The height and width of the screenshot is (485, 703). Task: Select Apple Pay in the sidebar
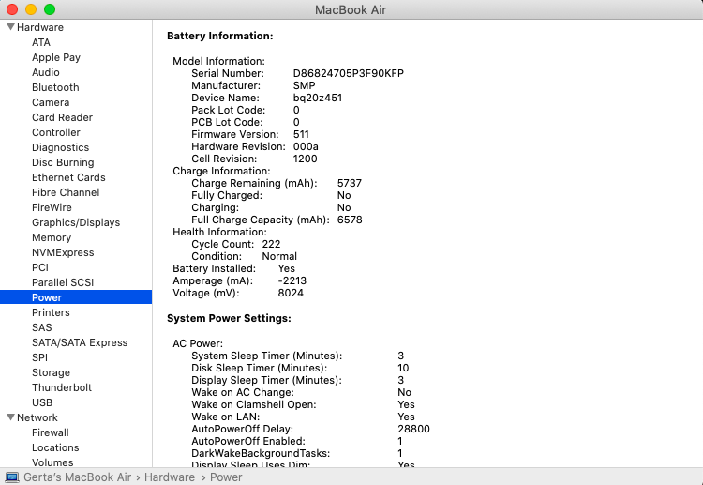coord(56,57)
